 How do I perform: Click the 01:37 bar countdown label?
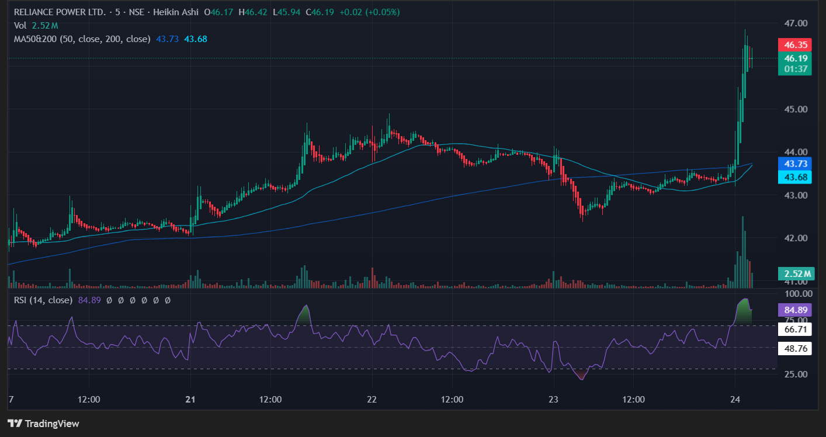[x=796, y=69]
